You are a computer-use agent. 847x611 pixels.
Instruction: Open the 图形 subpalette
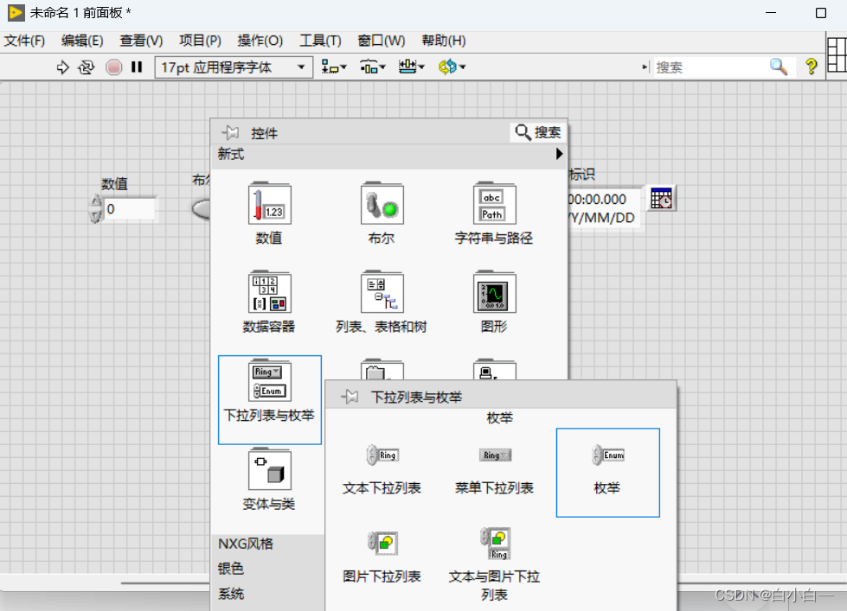[x=494, y=302]
